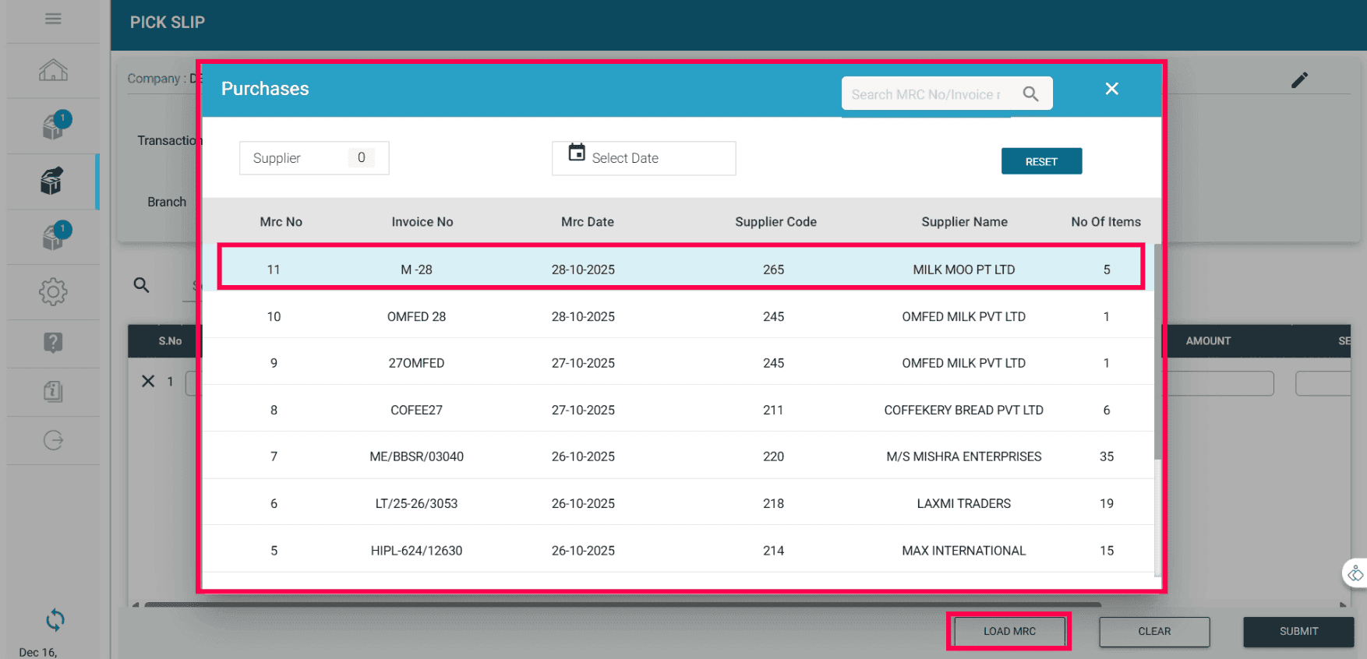Remove row 1 with the X icon
This screenshot has width=1367, height=659.
(148, 381)
